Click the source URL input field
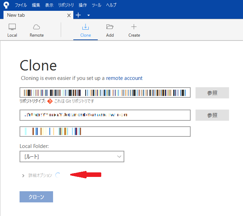Viewport: 243px width, 216px height. point(105,92)
